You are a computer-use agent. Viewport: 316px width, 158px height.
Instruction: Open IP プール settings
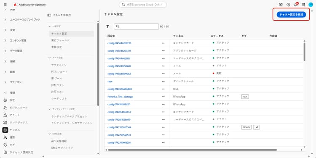pyautogui.click(x=56, y=79)
